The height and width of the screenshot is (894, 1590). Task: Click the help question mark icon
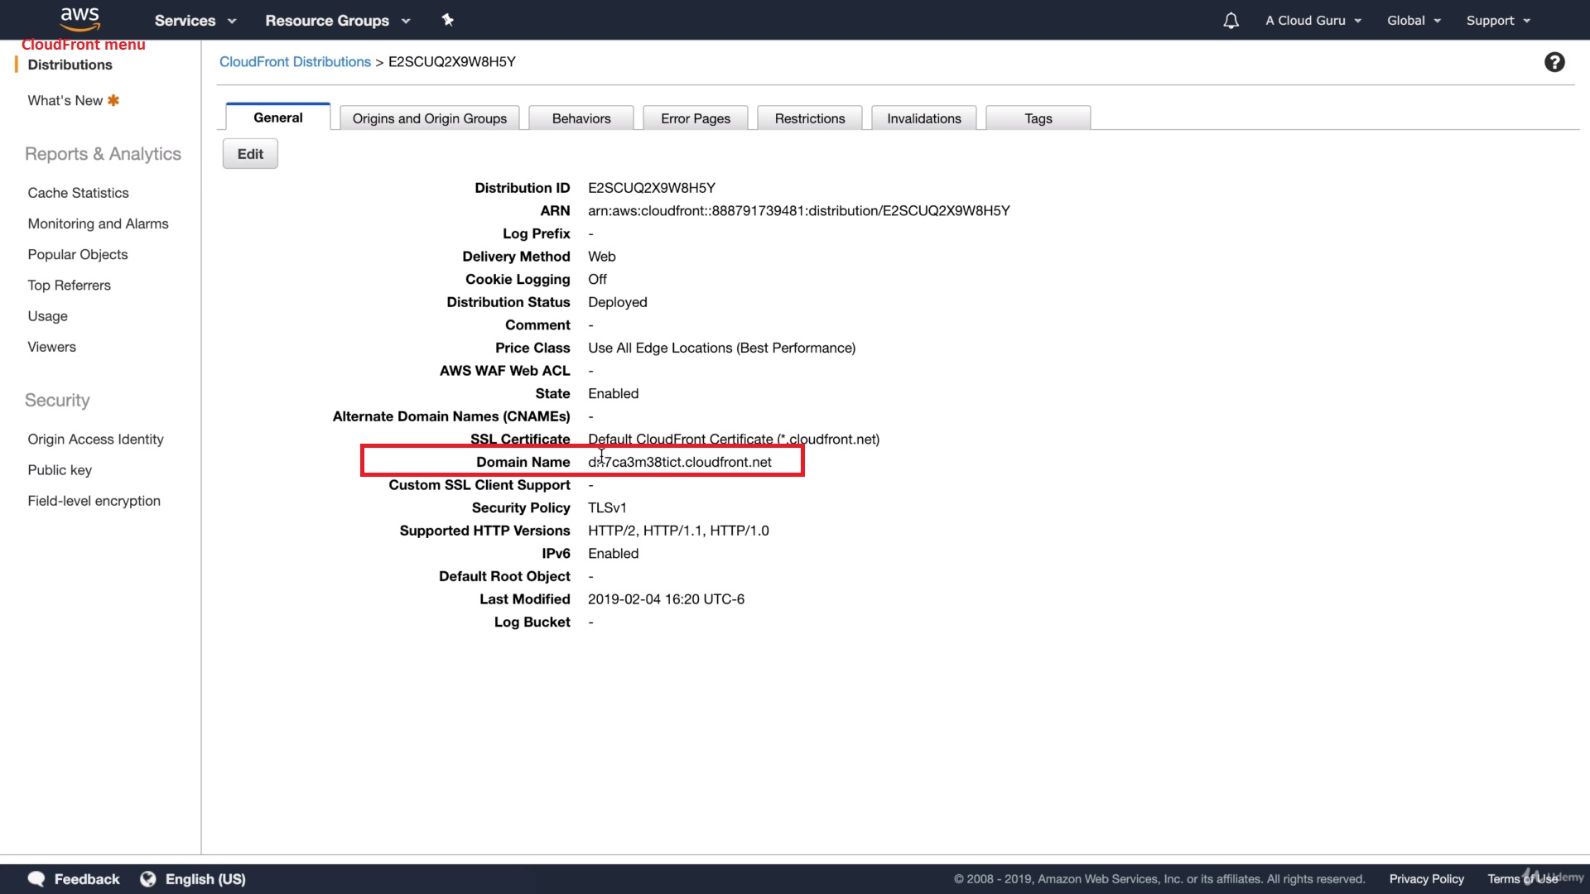point(1554,62)
